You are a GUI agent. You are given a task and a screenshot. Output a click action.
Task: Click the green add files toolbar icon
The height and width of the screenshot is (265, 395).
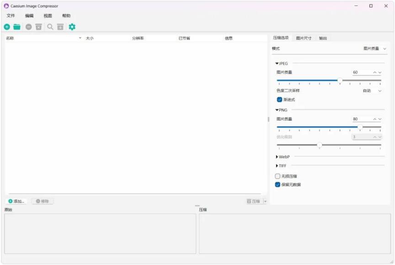point(7,27)
